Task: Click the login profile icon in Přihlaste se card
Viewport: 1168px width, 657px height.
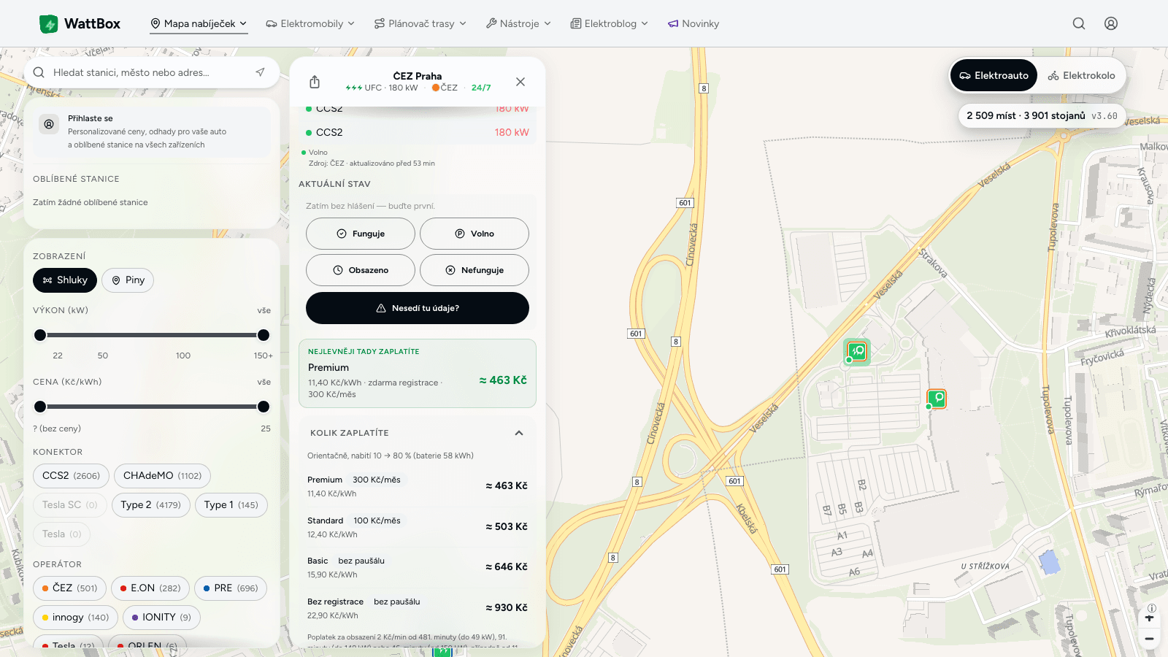Action: pyautogui.click(x=49, y=124)
